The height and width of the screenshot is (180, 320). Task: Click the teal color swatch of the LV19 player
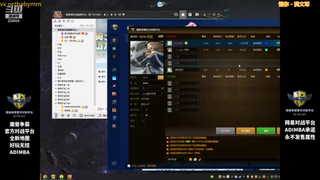(x=266, y=50)
